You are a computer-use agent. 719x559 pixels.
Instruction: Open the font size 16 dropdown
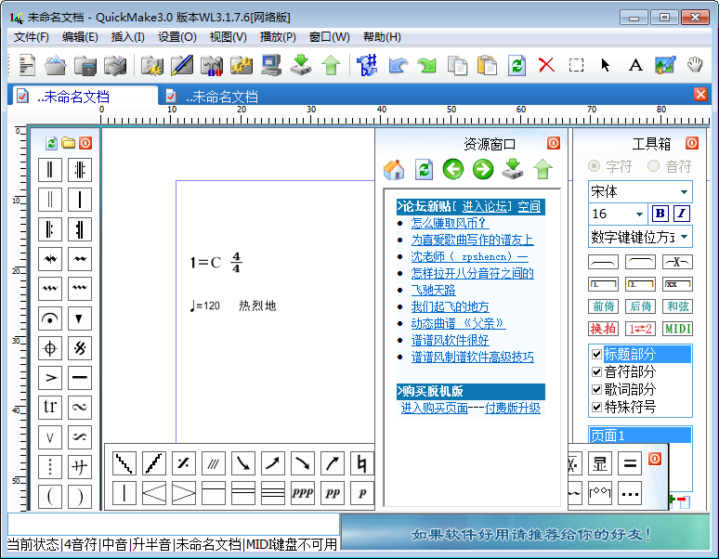pos(639,214)
